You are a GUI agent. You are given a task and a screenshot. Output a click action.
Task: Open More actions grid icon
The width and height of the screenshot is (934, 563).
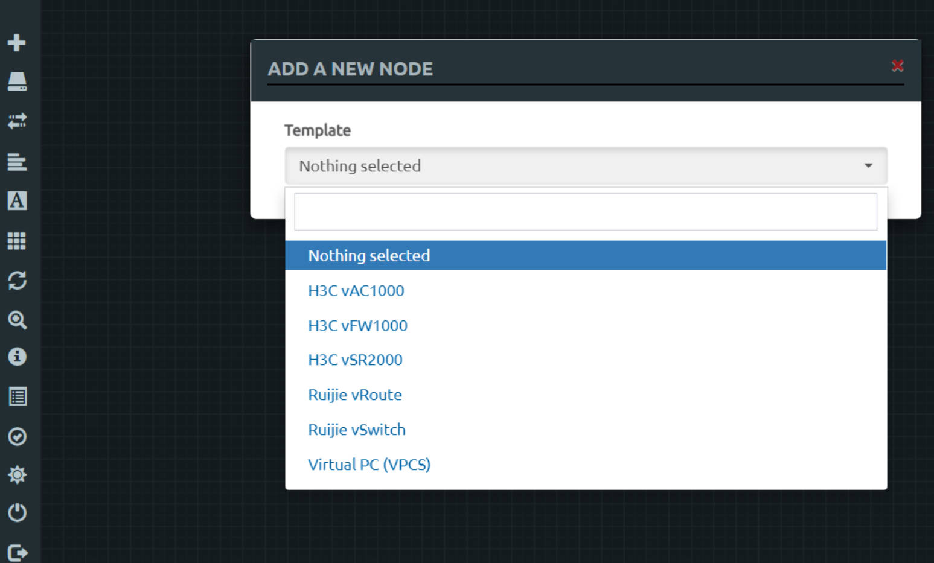17,241
